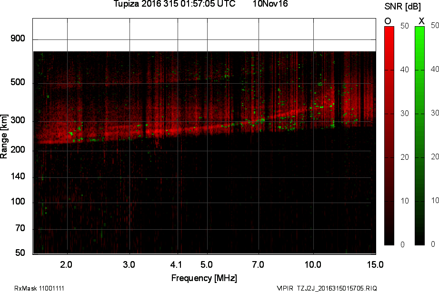Click the '7.0' frequency tick label
Viewport: 439px width, 292px height.
pyautogui.click(x=258, y=264)
